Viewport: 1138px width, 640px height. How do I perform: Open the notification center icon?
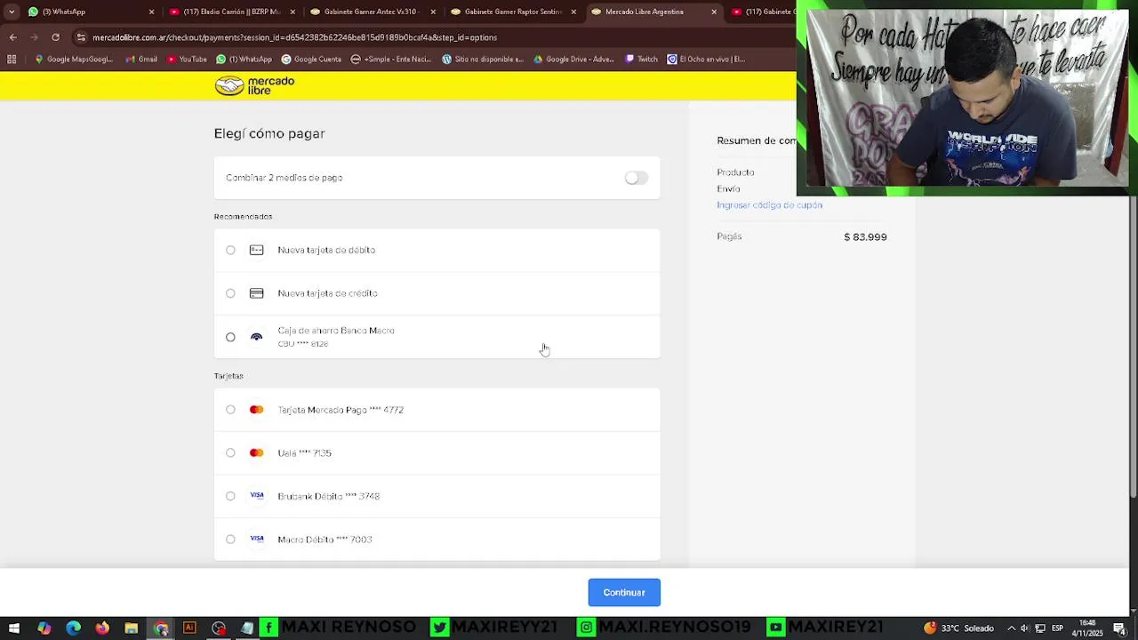(x=1119, y=628)
